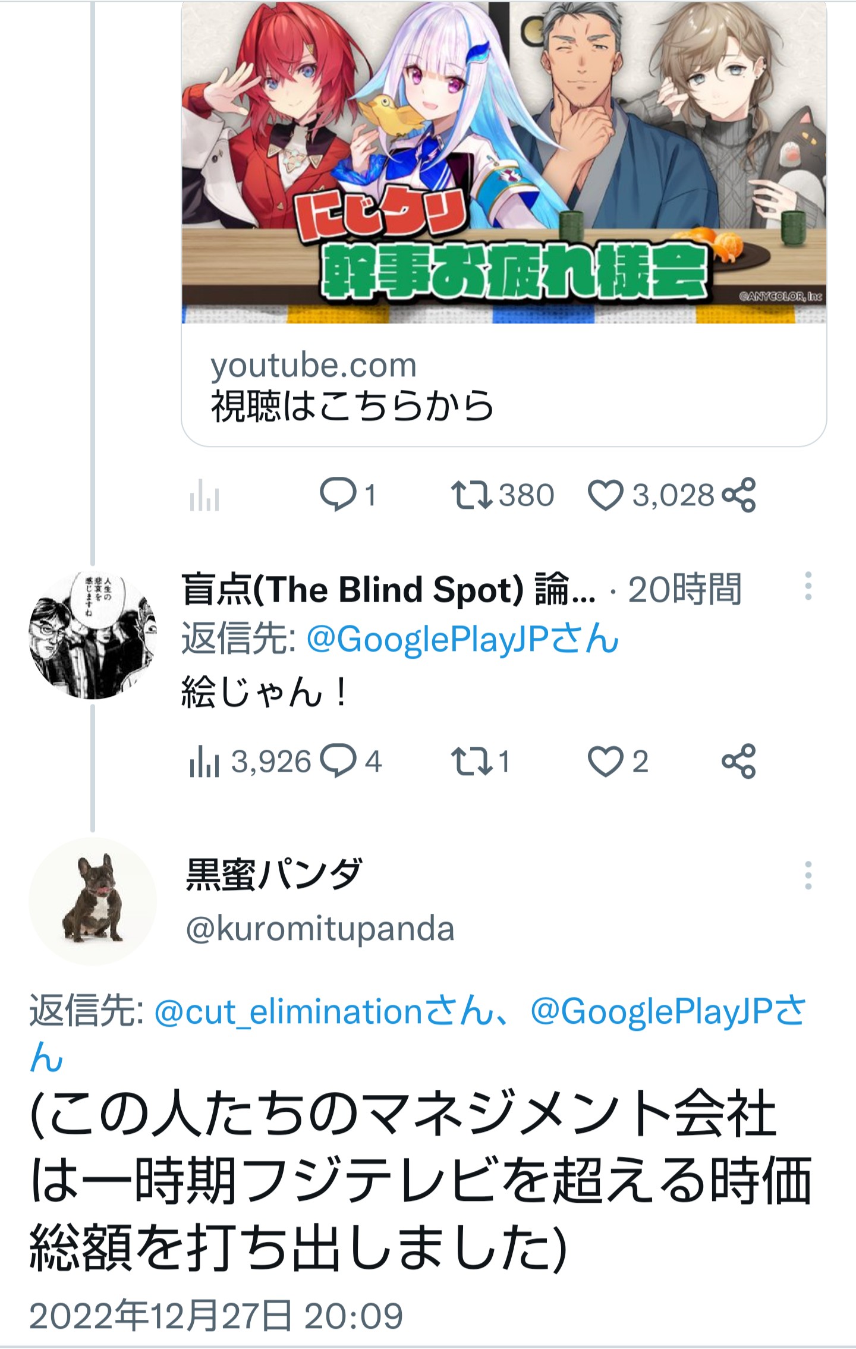856x1349 pixels.
Task: Retweet the post with 380 retweets
Action: click(471, 495)
